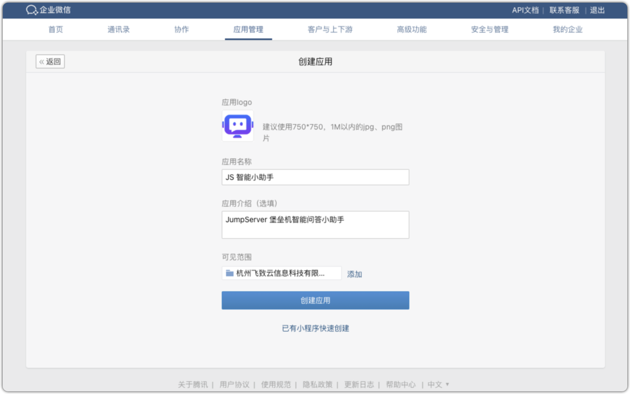Switch to the 通讯录 tab
This screenshot has width=630, height=394.
pyautogui.click(x=118, y=29)
